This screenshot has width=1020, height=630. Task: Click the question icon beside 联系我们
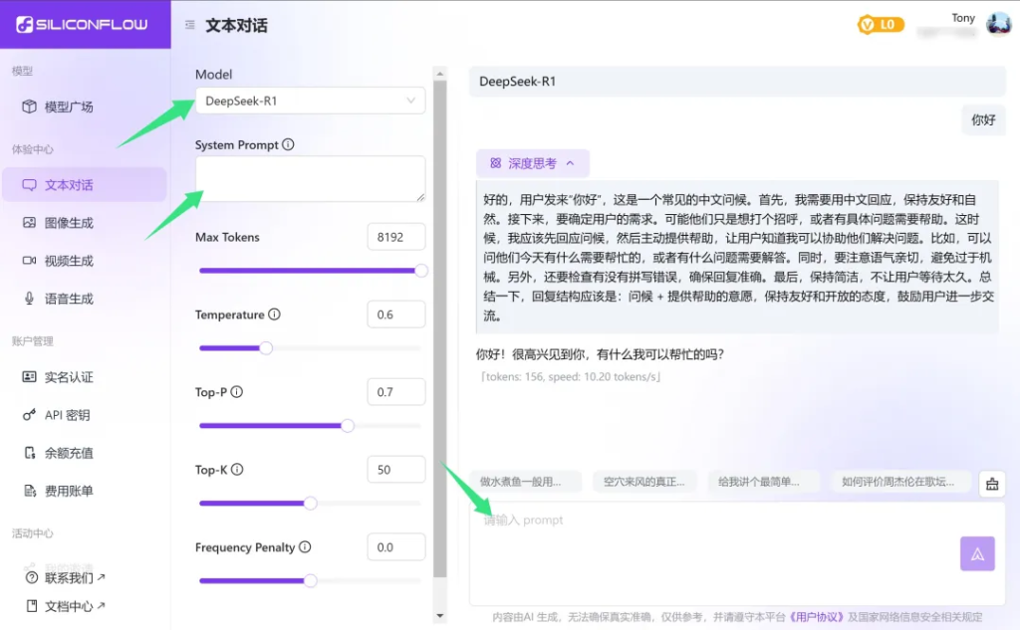point(31,577)
